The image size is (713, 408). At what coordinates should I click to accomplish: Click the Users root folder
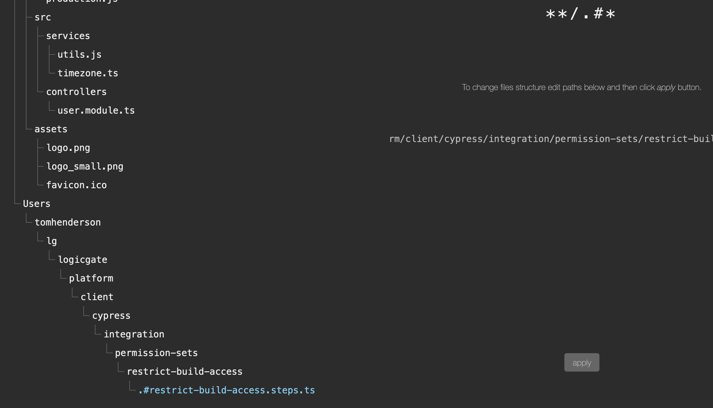point(37,203)
